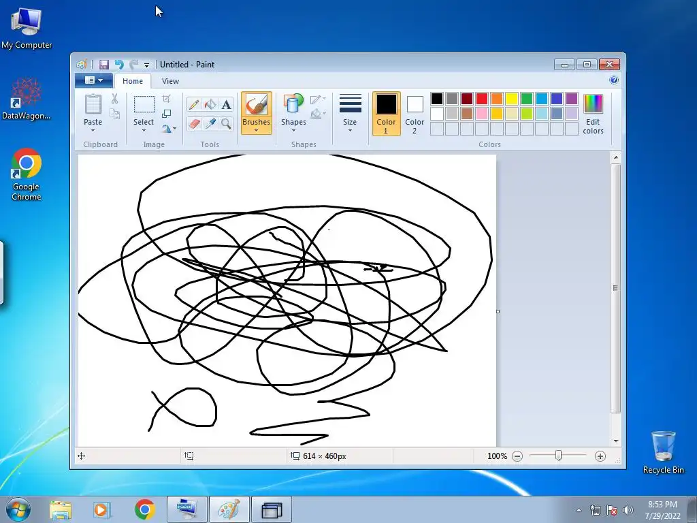Click the Save icon in quick access toolbar
The width and height of the screenshot is (697, 523).
pos(103,65)
